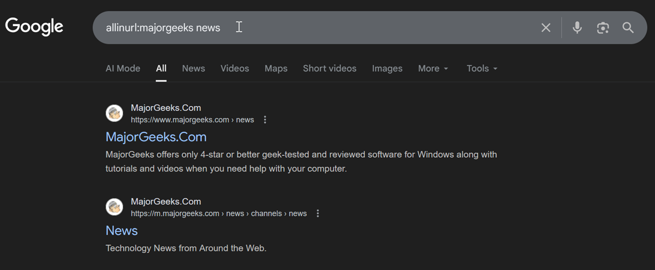Switch to AI Mode tab

coord(123,69)
